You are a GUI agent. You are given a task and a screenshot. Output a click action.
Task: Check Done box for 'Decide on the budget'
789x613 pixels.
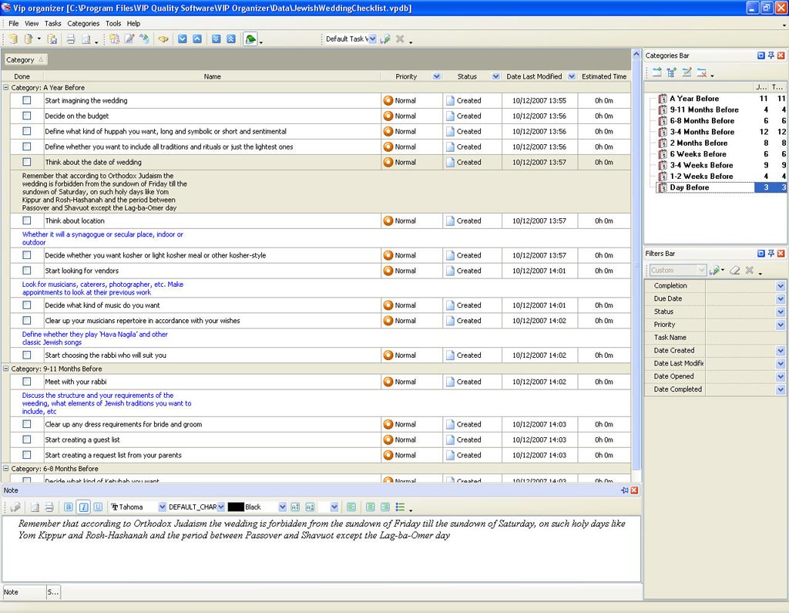click(x=27, y=116)
